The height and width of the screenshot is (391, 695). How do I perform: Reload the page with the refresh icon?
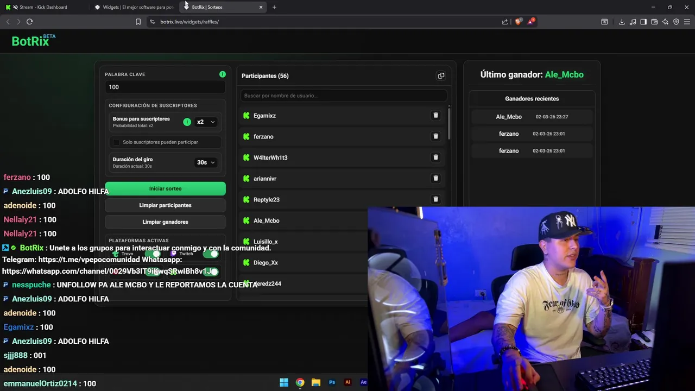[x=29, y=22]
